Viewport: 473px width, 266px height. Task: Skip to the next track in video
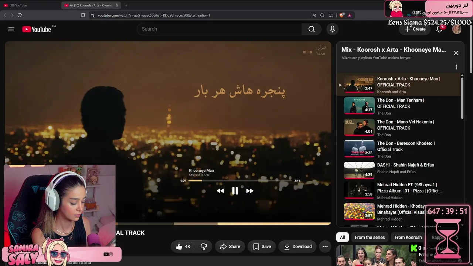pyautogui.click(x=250, y=191)
